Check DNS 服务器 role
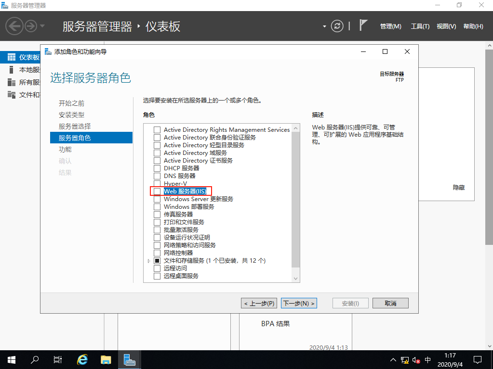The height and width of the screenshot is (369, 493). pos(157,176)
